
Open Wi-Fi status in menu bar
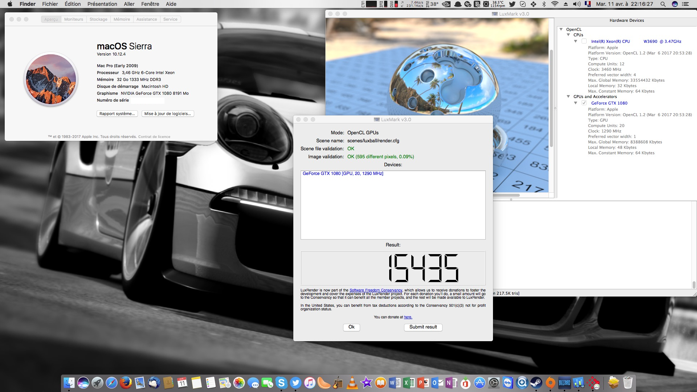555,4
